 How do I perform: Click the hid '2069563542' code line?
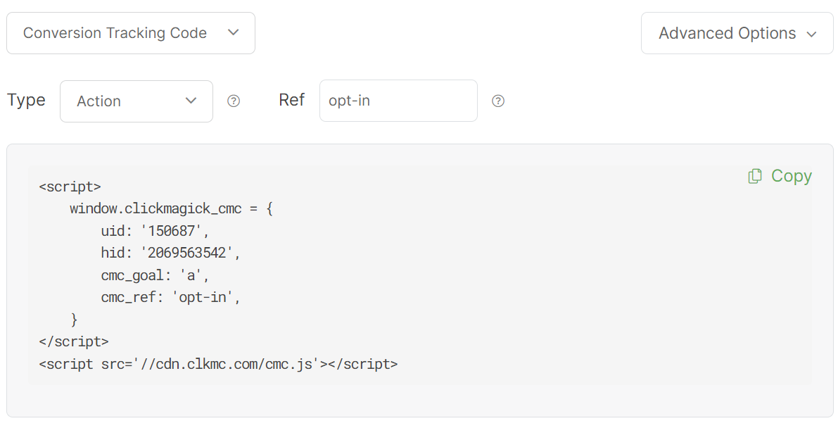point(170,253)
